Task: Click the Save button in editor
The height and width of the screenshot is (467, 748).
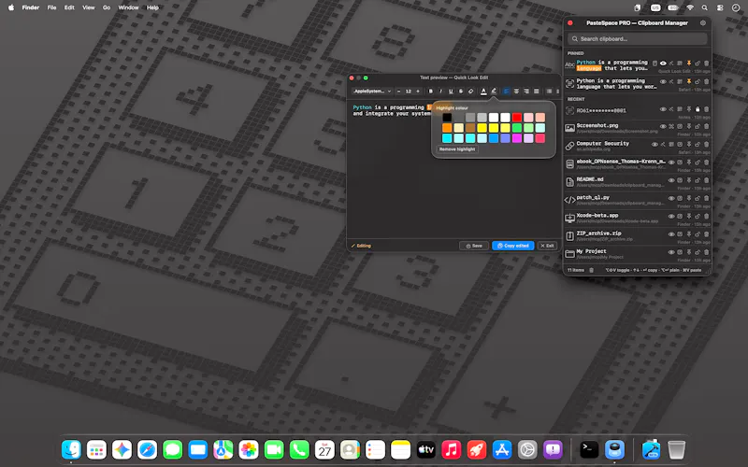Action: point(474,246)
